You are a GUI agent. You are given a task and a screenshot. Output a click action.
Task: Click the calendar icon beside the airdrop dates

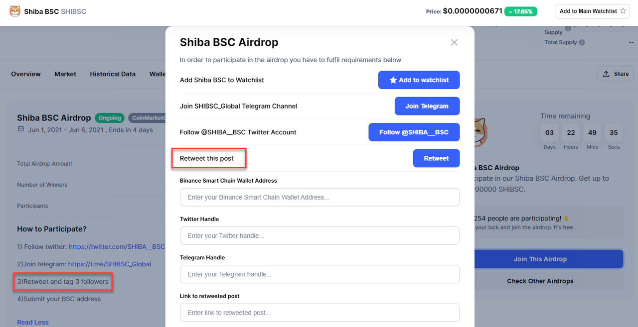[20, 129]
